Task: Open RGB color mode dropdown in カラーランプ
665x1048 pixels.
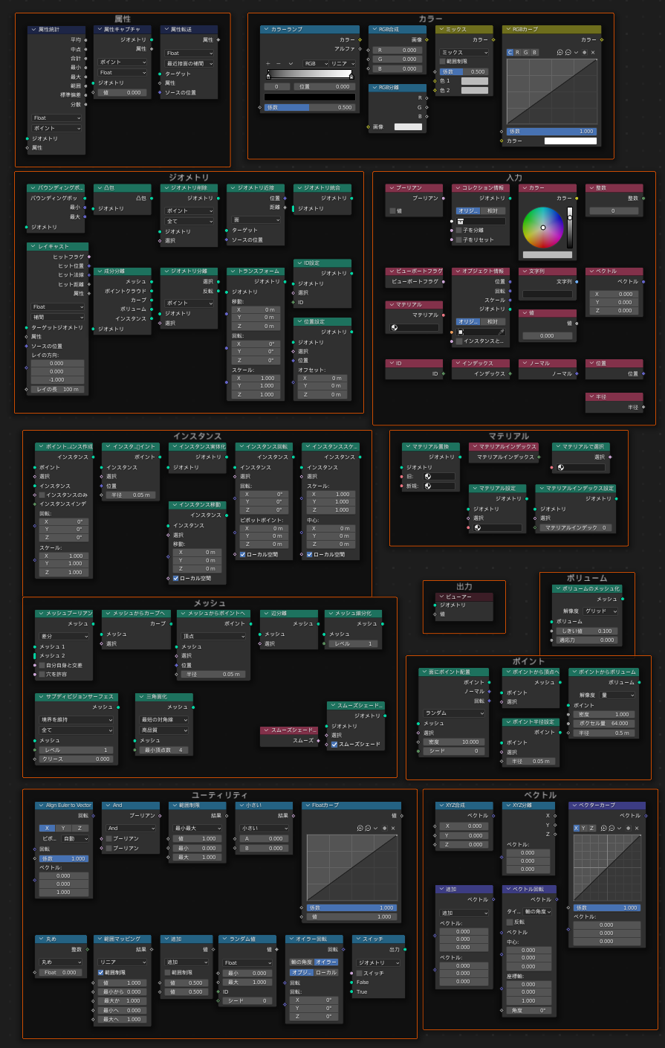Action: 316,63
